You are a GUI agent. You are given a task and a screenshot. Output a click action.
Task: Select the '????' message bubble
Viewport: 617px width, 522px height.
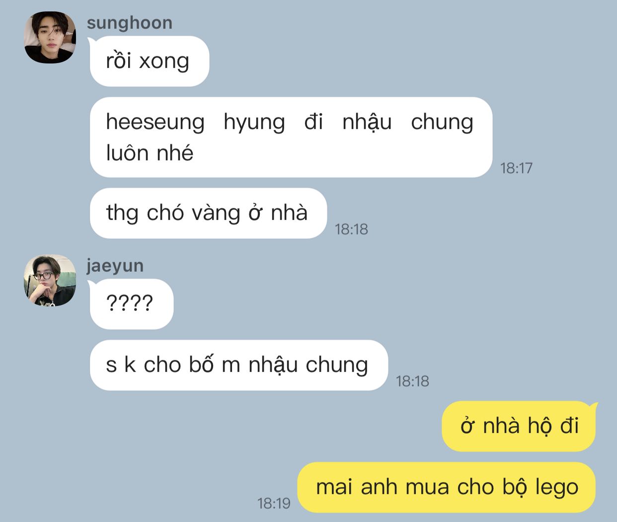[132, 303]
